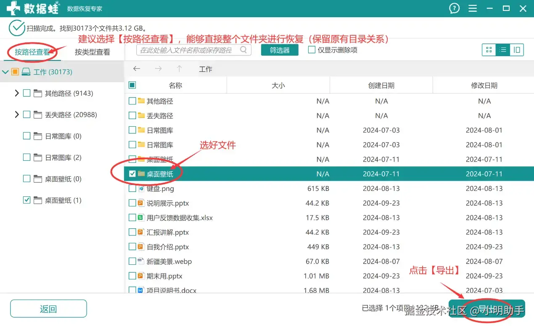Select the 汇报讲解.pptx file name
Image resolution: width=534 pixels, height=326 pixels.
click(x=168, y=232)
